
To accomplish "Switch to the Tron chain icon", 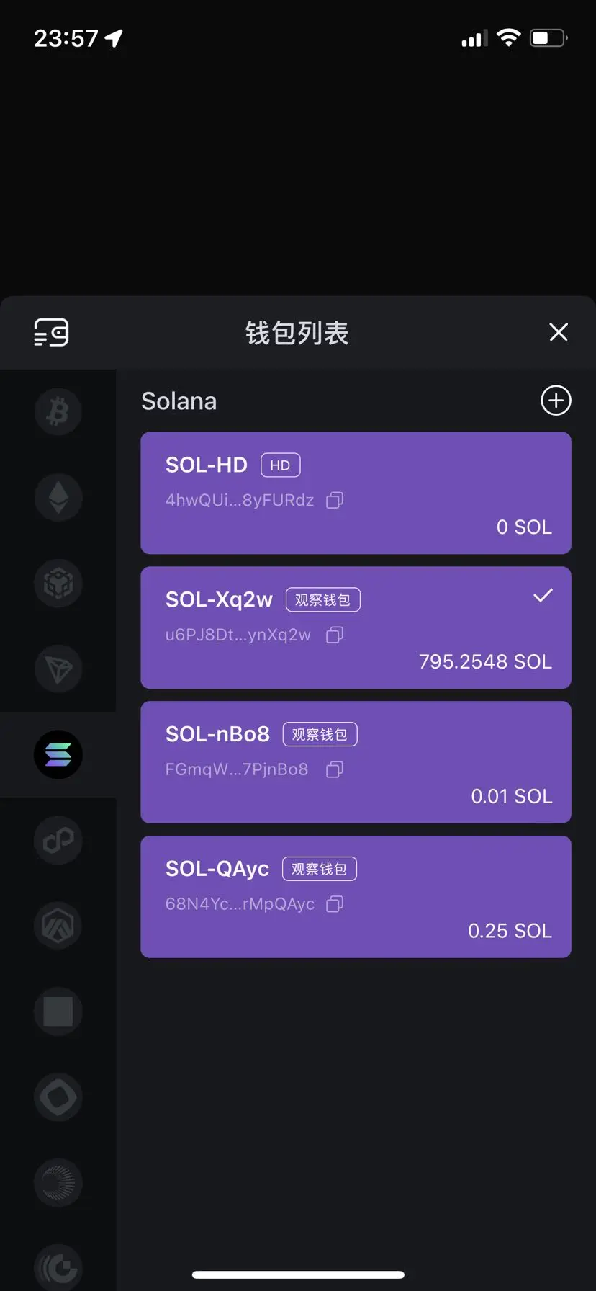I will (x=58, y=669).
